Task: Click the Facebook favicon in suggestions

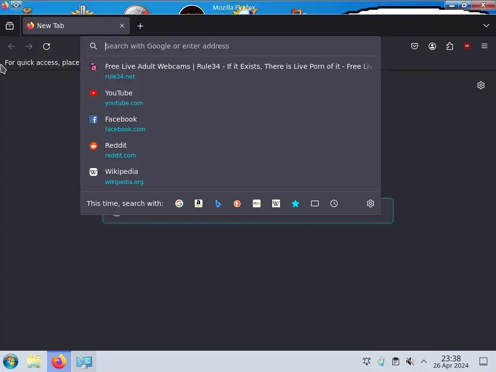Action: pyautogui.click(x=93, y=119)
